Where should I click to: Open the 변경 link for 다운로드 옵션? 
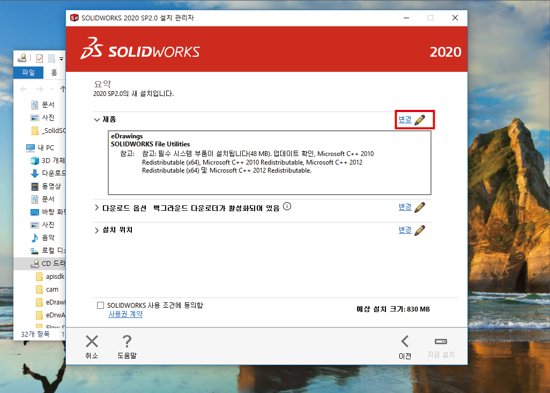[405, 207]
